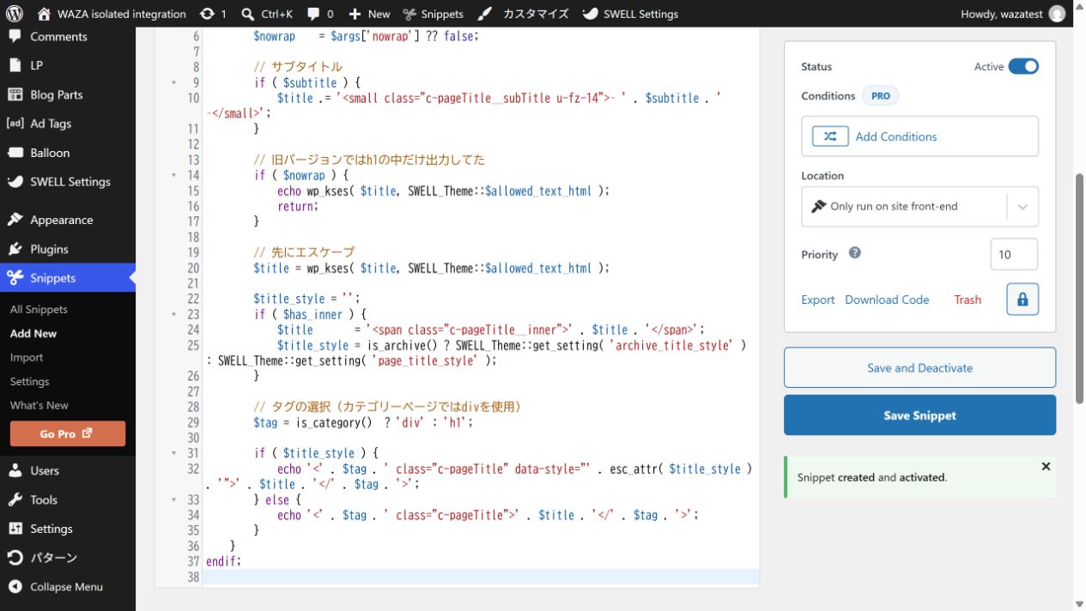
Task: Click the lock icon button
Action: pyautogui.click(x=1022, y=299)
